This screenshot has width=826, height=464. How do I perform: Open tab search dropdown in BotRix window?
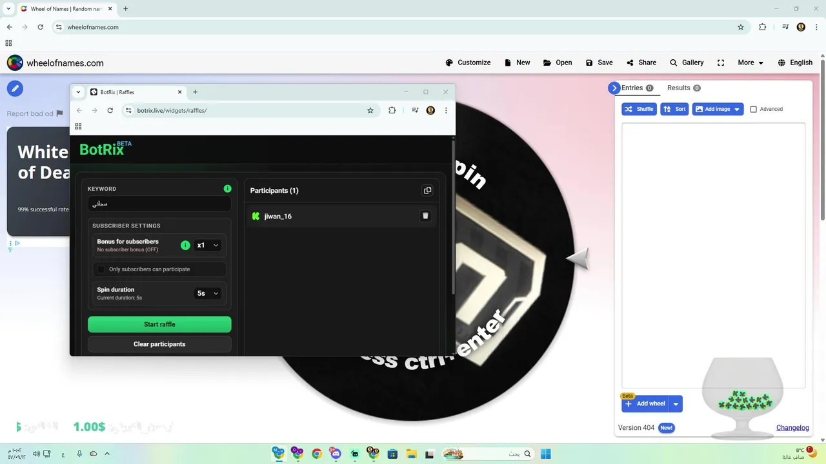point(78,92)
